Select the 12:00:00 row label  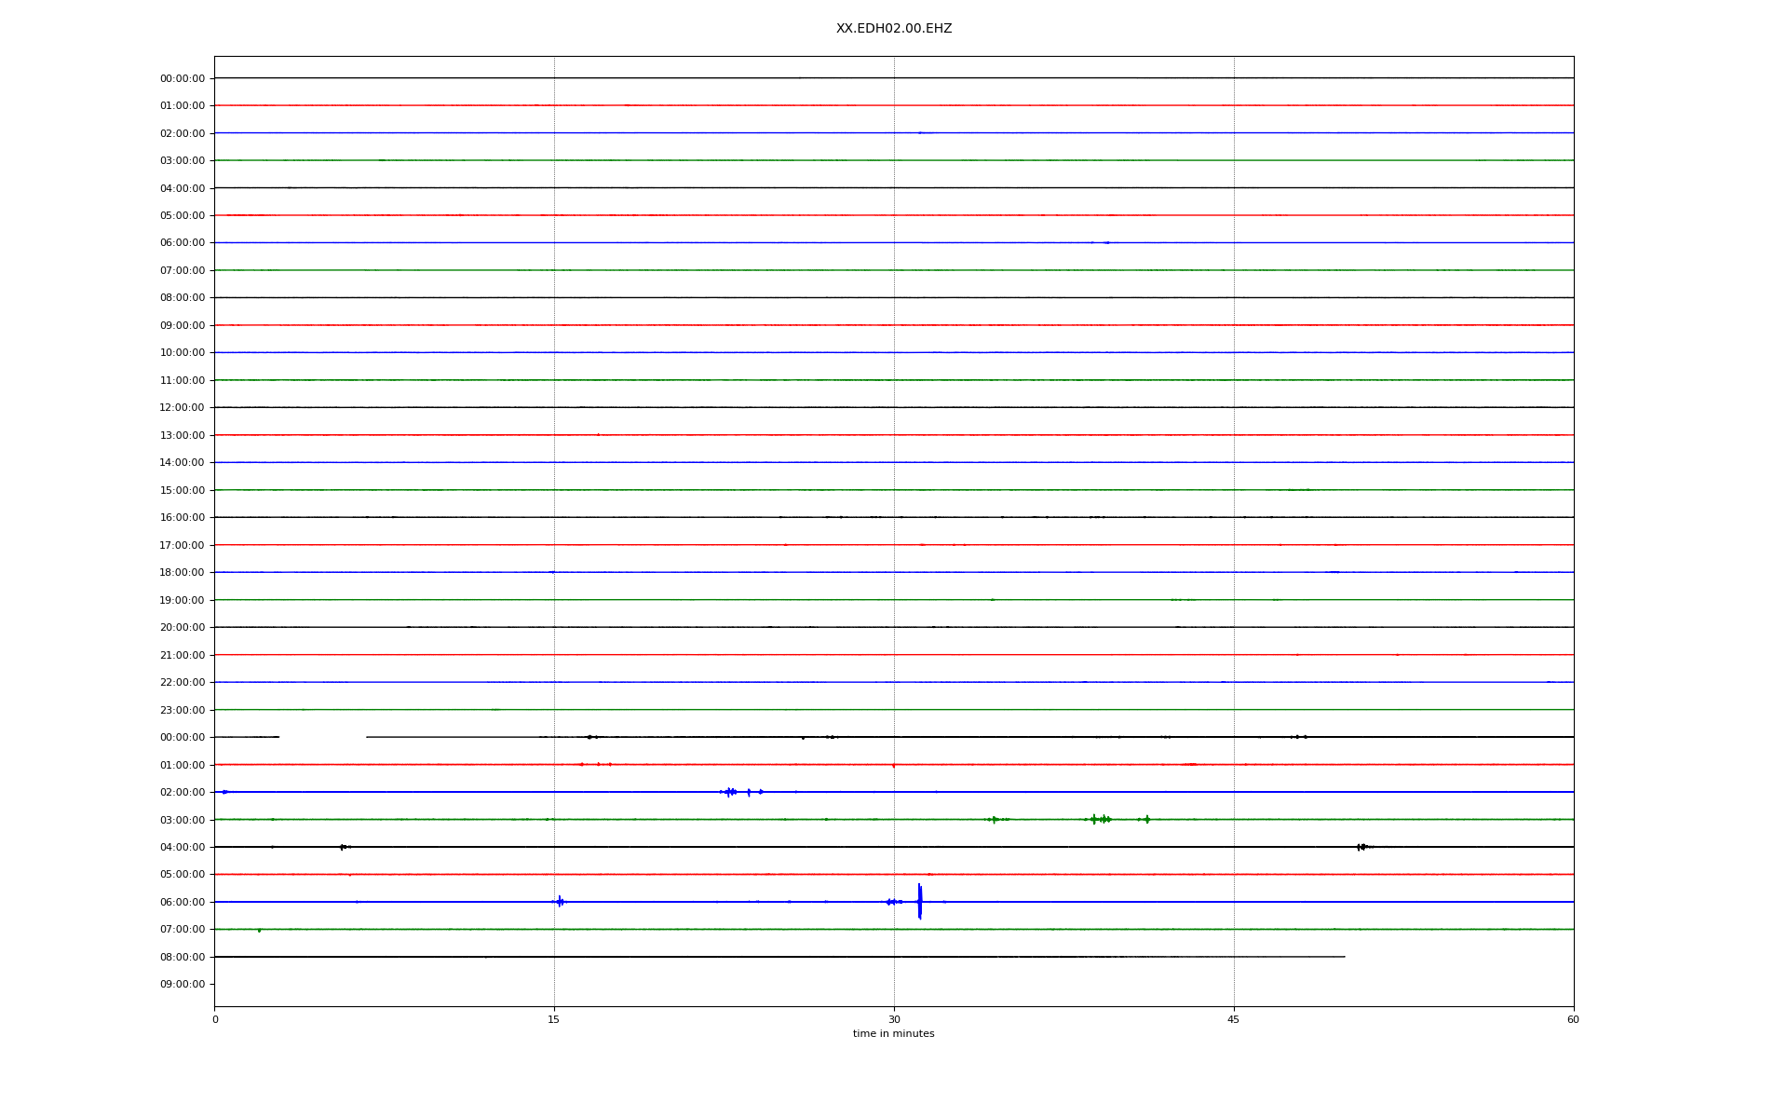tap(182, 408)
